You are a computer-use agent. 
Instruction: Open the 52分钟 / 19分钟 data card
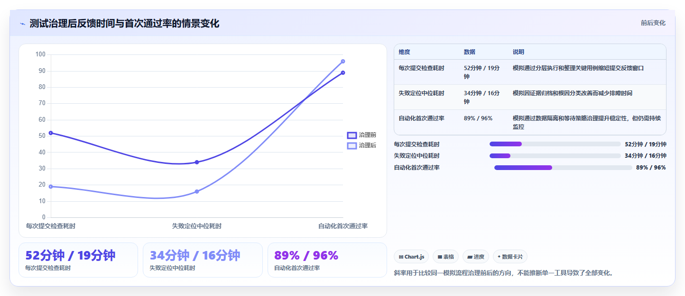(78, 260)
